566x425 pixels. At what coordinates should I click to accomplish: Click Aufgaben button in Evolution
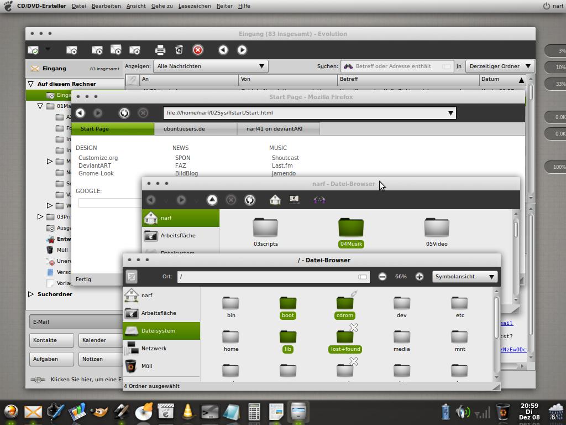click(51, 359)
